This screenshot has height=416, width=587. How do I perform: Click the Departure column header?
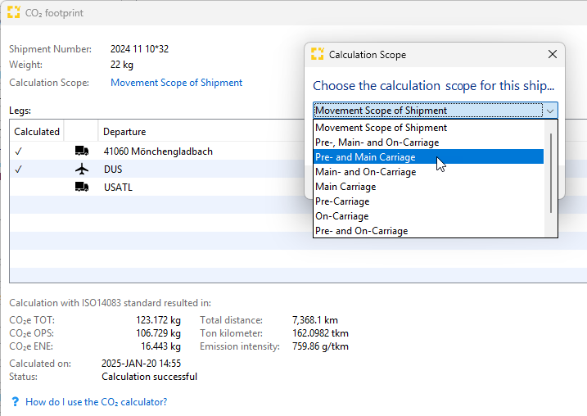124,132
